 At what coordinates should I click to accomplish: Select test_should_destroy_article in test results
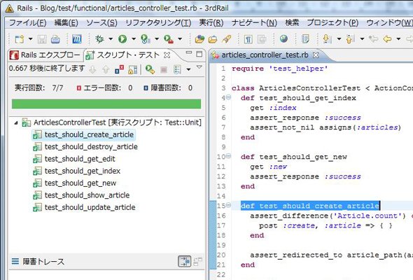click(x=91, y=147)
